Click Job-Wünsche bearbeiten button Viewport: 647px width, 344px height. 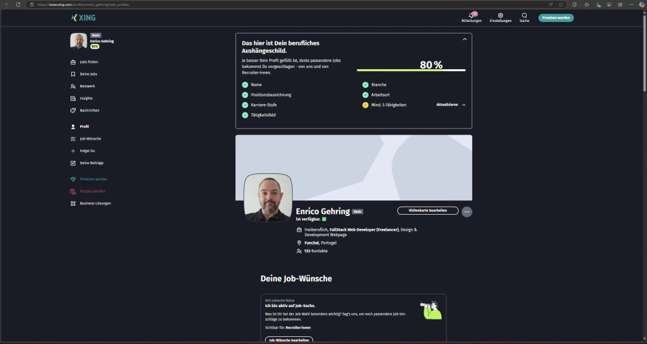(x=289, y=340)
